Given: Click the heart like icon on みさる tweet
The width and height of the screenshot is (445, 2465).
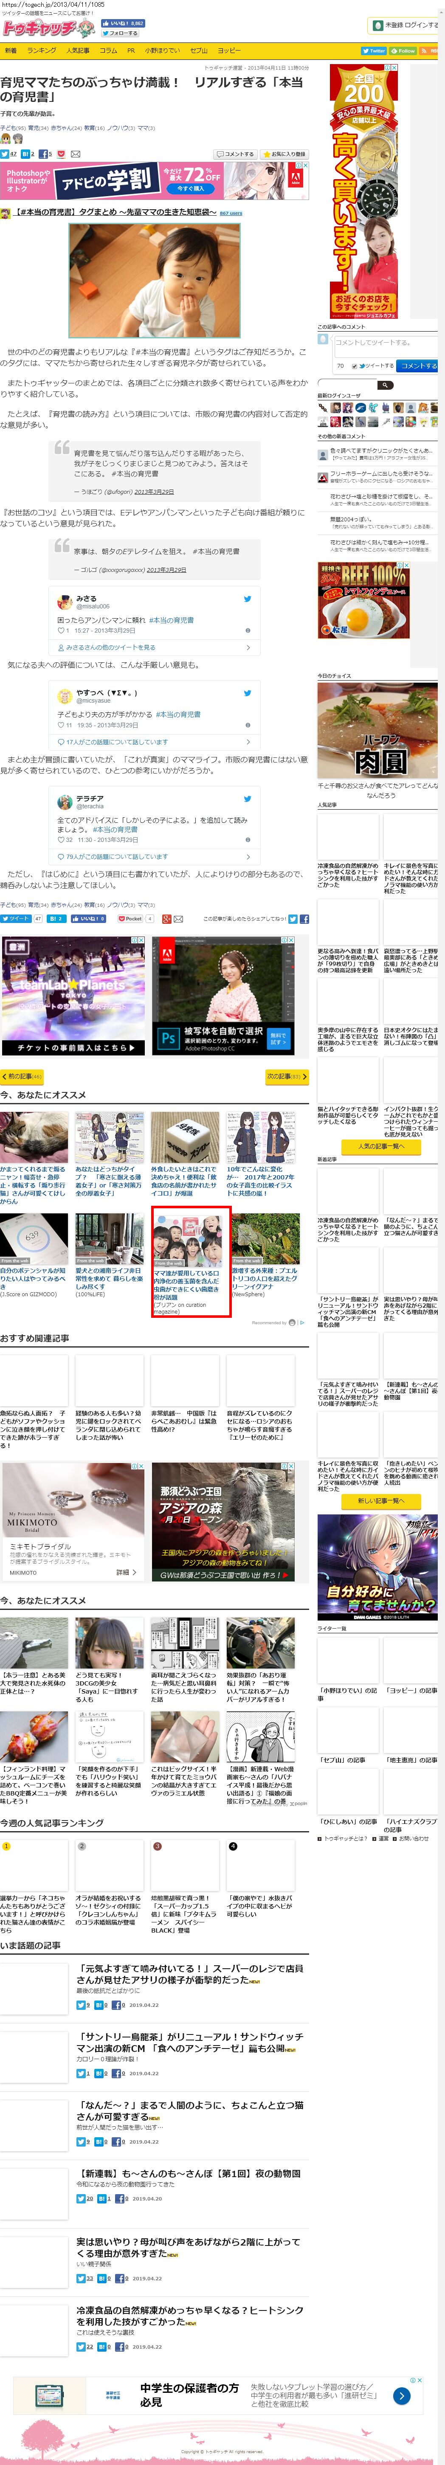Looking at the screenshot, I should coord(60,630).
